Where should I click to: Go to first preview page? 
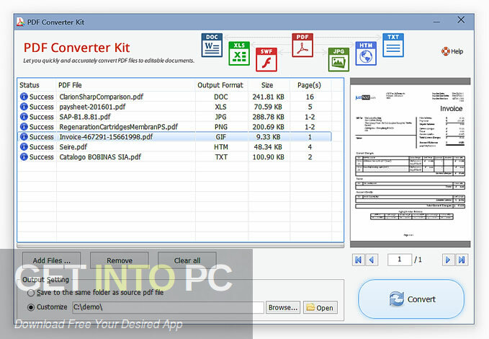pos(359,260)
